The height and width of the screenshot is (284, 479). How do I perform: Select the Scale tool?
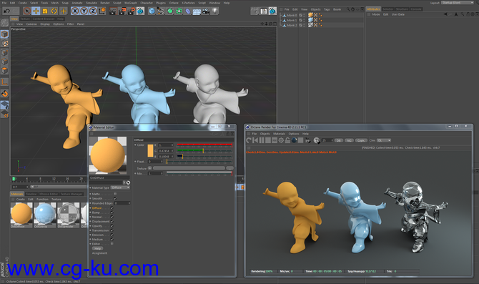pyautogui.click(x=45, y=11)
